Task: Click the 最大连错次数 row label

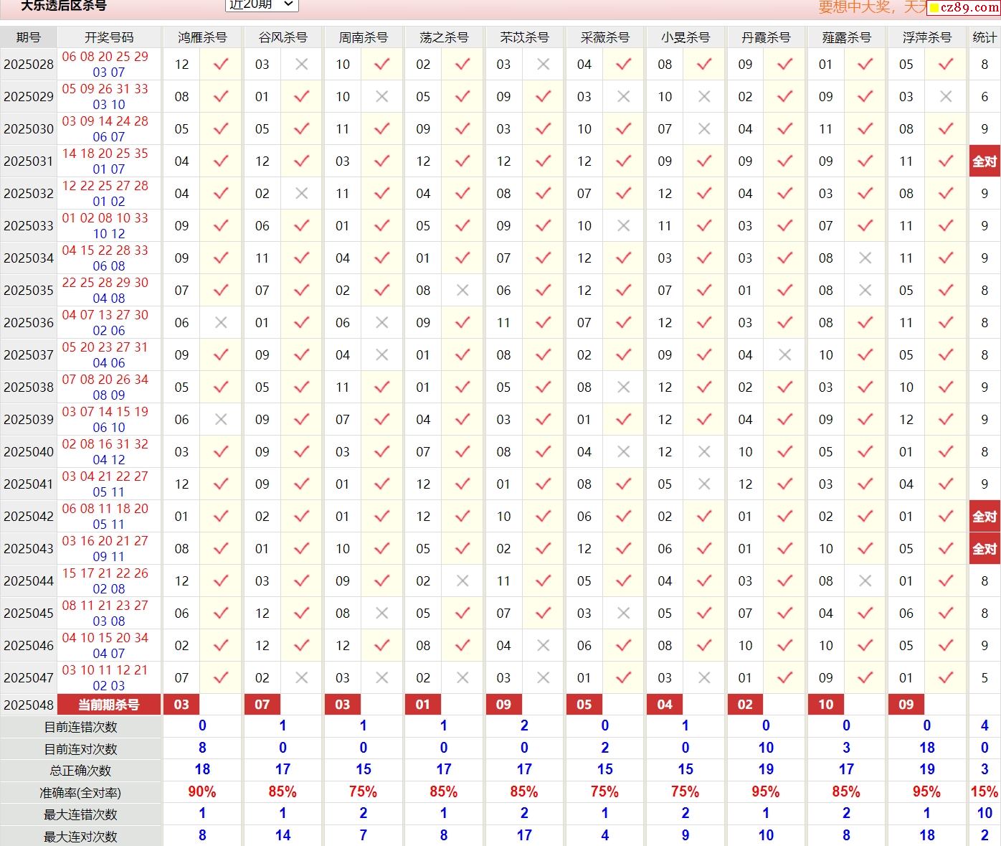Action: pyautogui.click(x=80, y=814)
